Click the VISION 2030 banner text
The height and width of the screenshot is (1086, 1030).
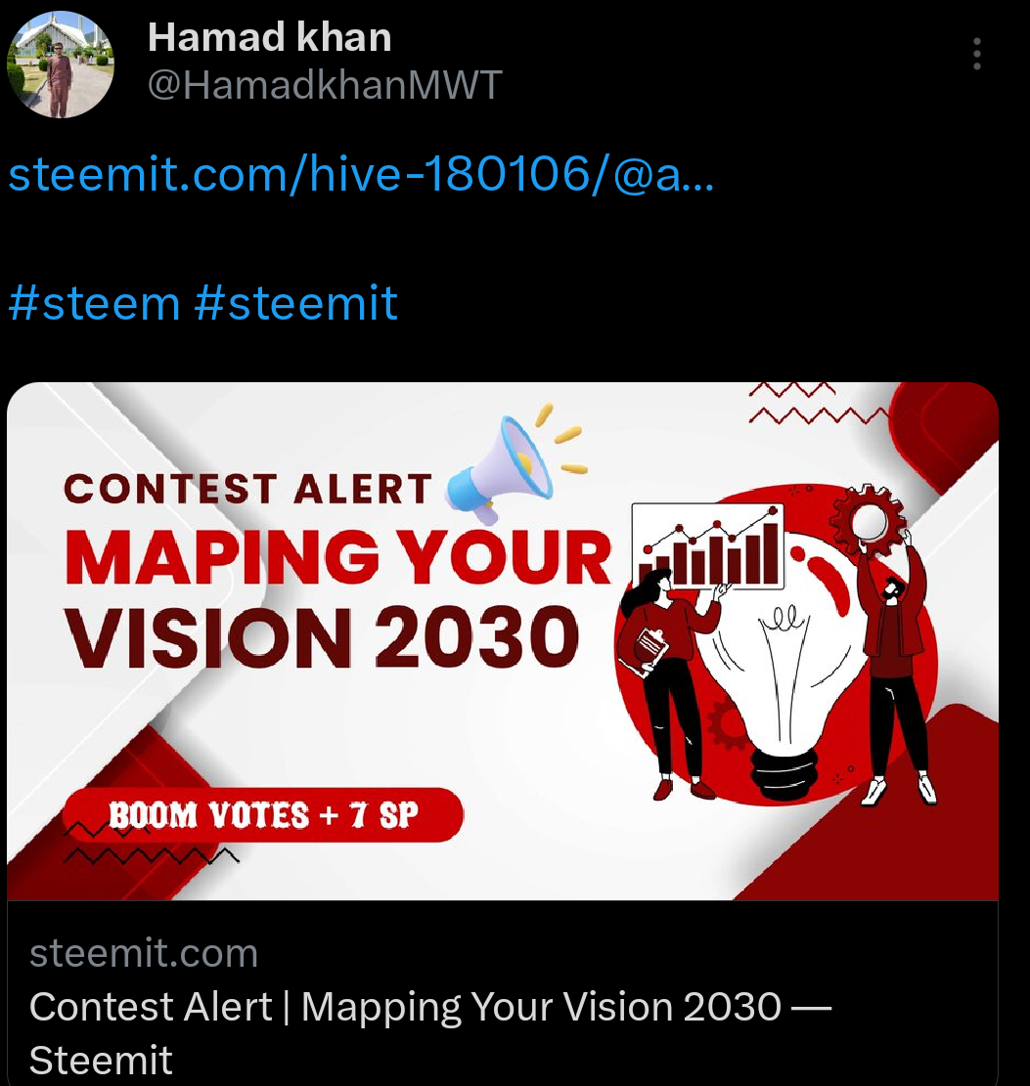click(x=322, y=637)
